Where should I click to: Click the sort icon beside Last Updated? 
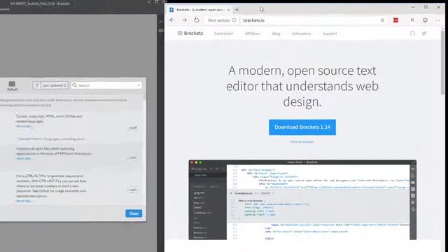[x=37, y=85]
